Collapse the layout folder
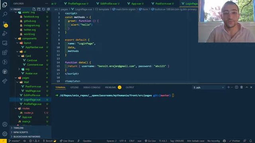The width and height of the screenshot is (255, 143). point(18,43)
